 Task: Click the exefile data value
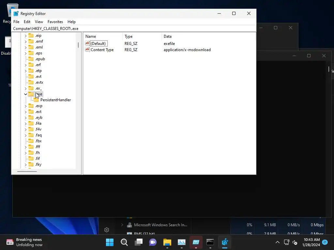coord(169,44)
